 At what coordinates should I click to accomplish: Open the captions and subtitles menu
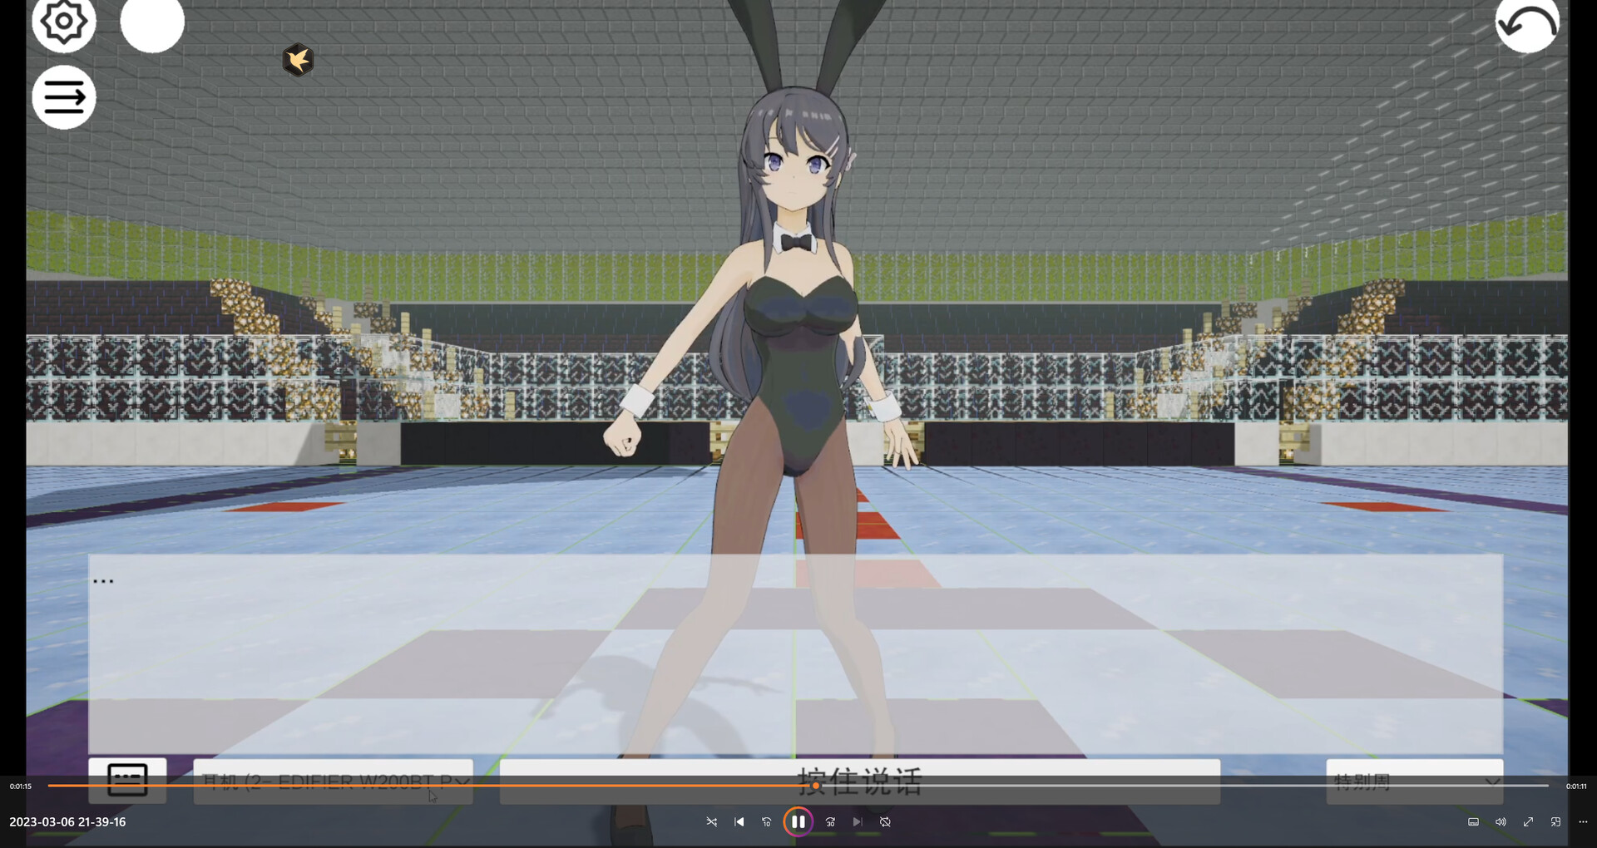pyautogui.click(x=1473, y=821)
